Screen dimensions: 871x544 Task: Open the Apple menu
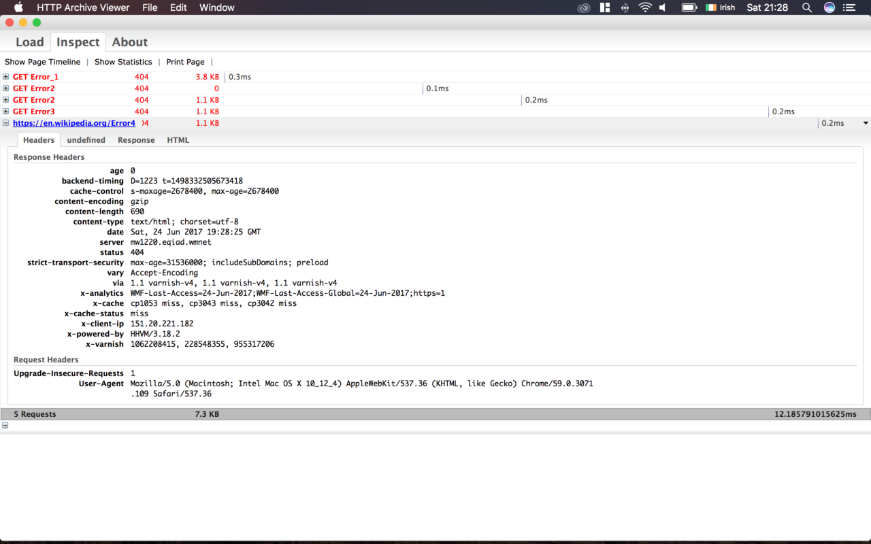point(18,7)
